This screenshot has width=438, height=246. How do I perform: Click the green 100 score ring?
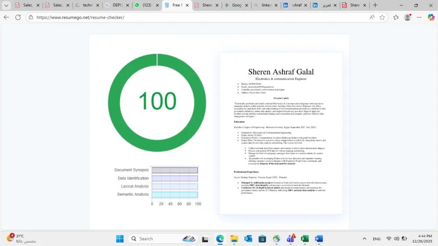coord(157,102)
